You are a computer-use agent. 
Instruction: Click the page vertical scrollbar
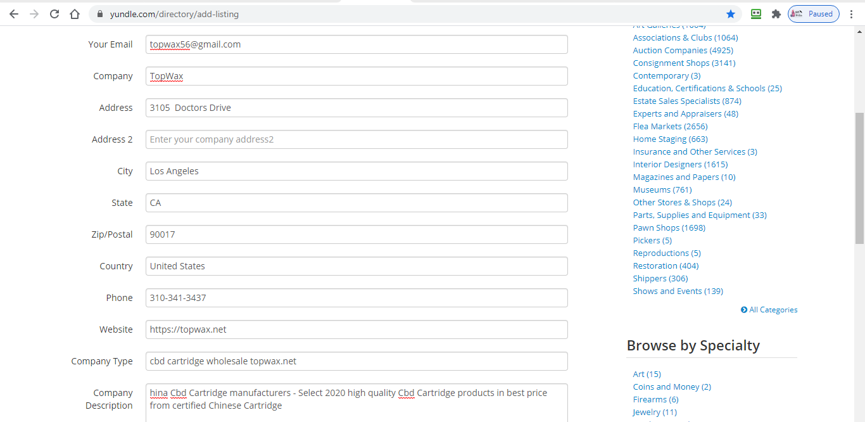(859, 177)
